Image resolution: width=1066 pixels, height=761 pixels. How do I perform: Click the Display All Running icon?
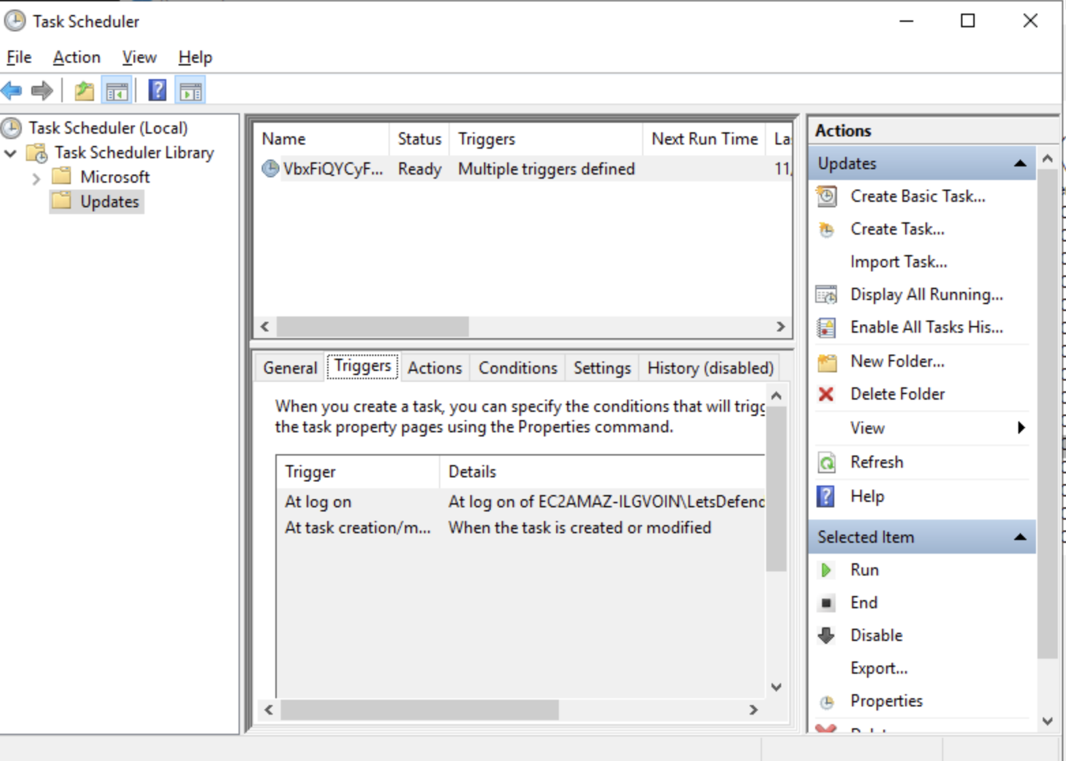point(827,295)
